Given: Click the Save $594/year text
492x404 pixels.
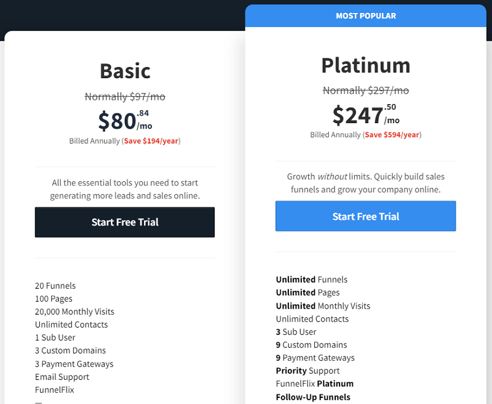Looking at the screenshot, I should [x=392, y=135].
